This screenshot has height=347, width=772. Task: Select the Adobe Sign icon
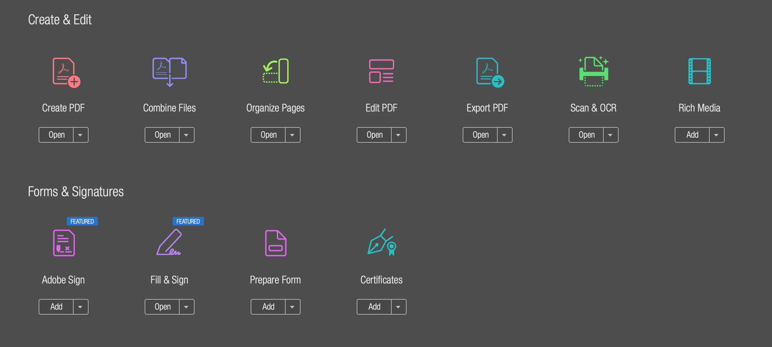64,243
